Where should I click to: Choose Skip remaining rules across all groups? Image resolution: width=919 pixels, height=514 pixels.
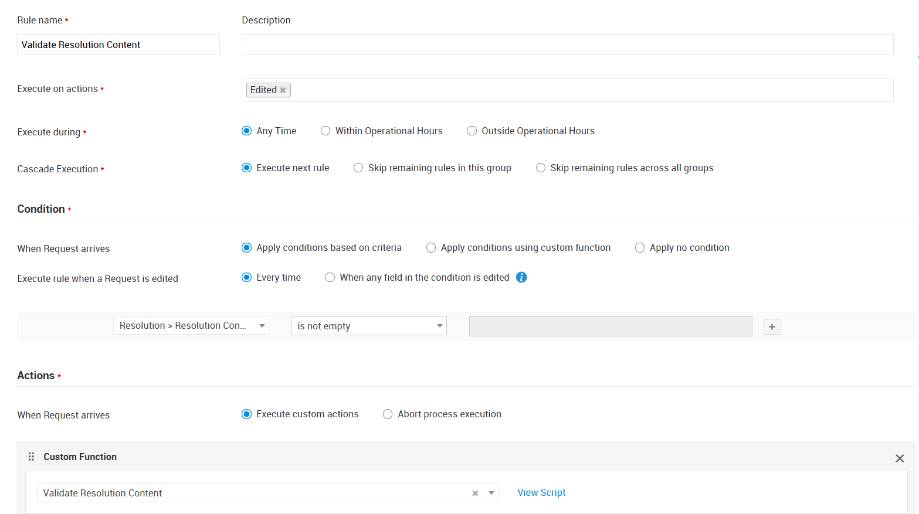[x=541, y=168]
